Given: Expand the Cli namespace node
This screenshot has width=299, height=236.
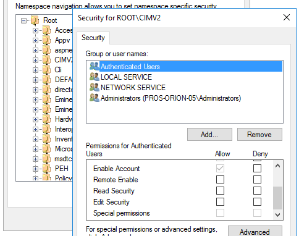Looking at the screenshot, I should (35, 70).
